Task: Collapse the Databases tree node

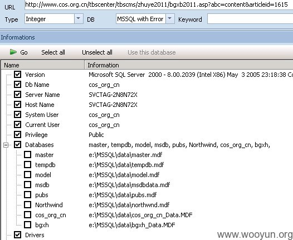Action: pos(6,145)
